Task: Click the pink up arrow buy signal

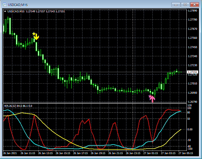Action: coord(152,99)
